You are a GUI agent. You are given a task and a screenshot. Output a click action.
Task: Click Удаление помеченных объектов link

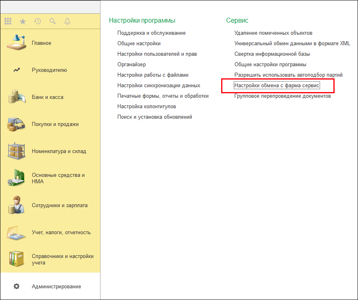coord(273,33)
